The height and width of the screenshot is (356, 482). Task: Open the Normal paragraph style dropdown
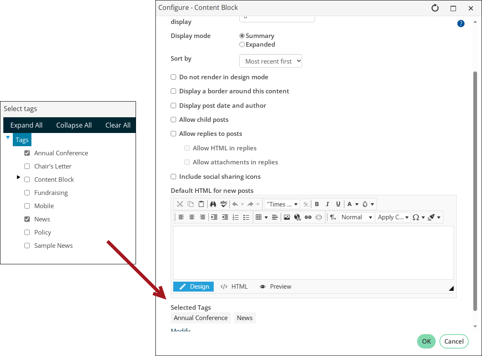[x=357, y=217]
